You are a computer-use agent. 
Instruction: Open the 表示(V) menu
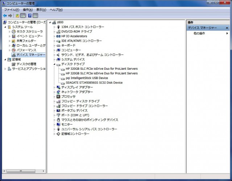[41, 9]
